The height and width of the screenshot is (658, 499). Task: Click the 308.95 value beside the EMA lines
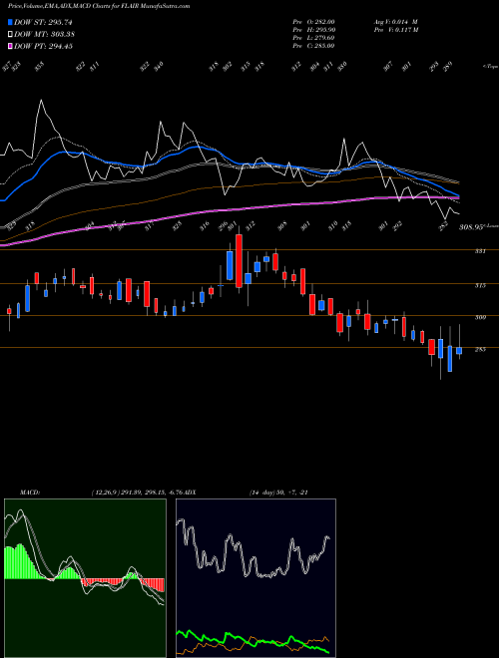point(471,227)
